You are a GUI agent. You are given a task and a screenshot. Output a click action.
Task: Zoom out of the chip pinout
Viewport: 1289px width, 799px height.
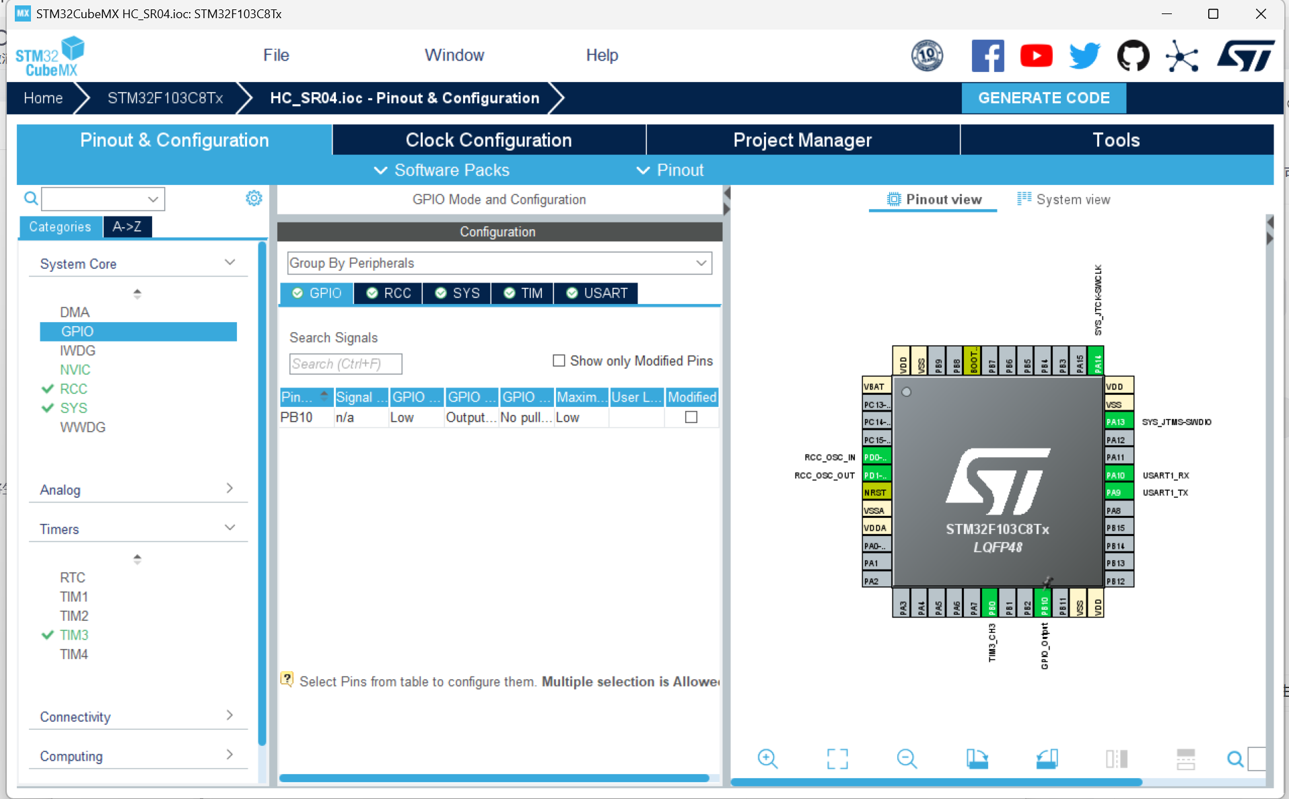click(907, 759)
